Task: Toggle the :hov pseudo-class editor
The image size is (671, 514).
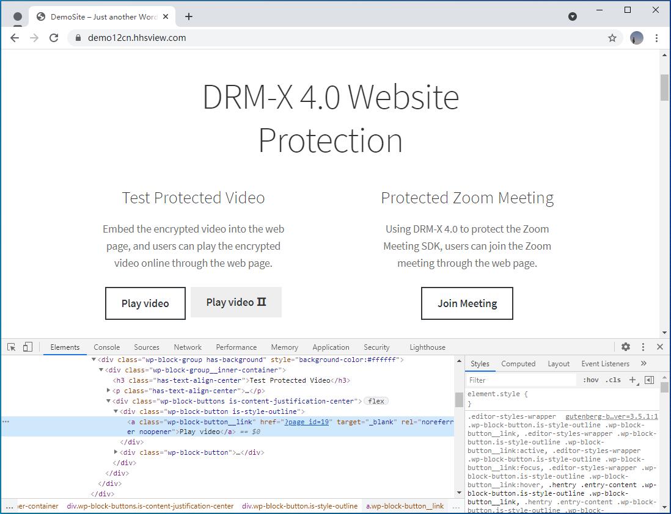Action: click(591, 379)
